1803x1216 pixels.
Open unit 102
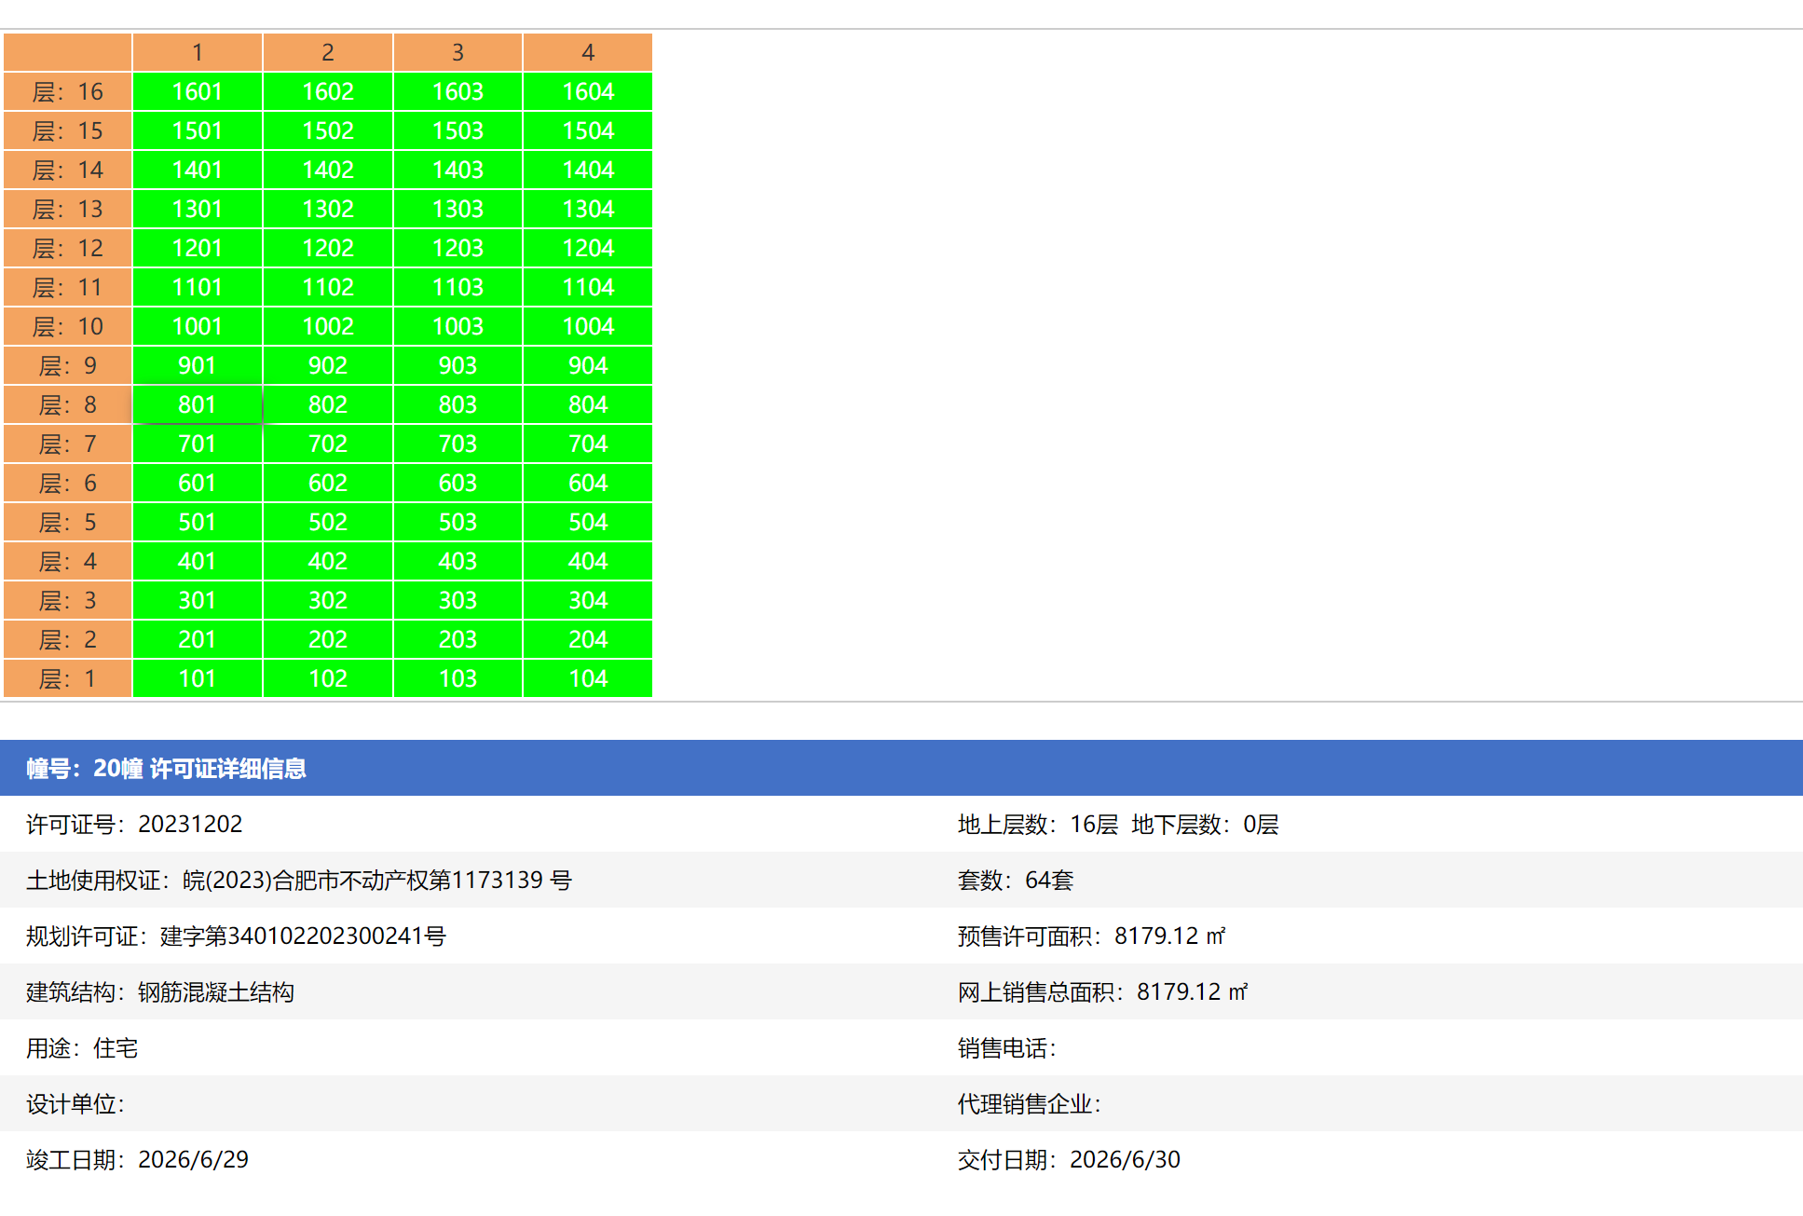(328, 678)
